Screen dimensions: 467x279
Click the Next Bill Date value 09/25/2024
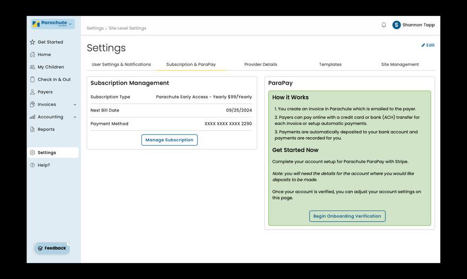239,111
